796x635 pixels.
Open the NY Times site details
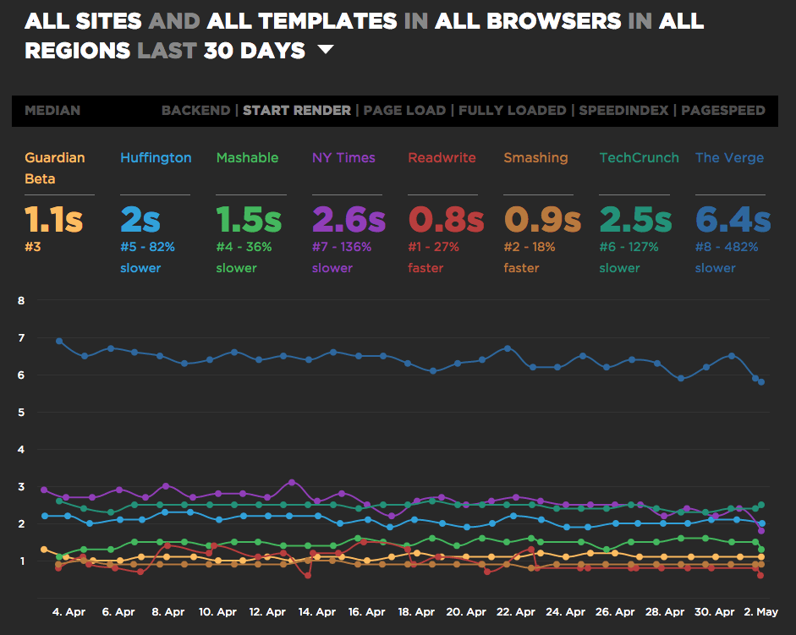coord(343,158)
